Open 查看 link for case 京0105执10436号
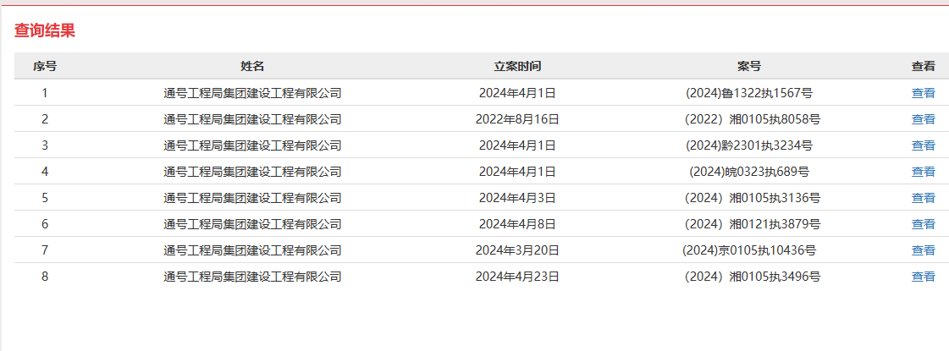This screenshot has width=949, height=351. (x=923, y=250)
